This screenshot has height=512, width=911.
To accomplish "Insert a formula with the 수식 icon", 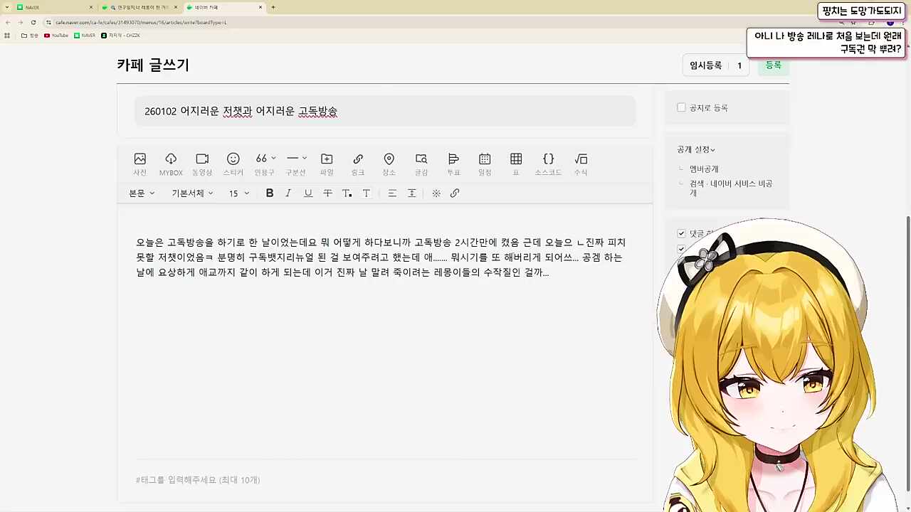I will (x=581, y=164).
